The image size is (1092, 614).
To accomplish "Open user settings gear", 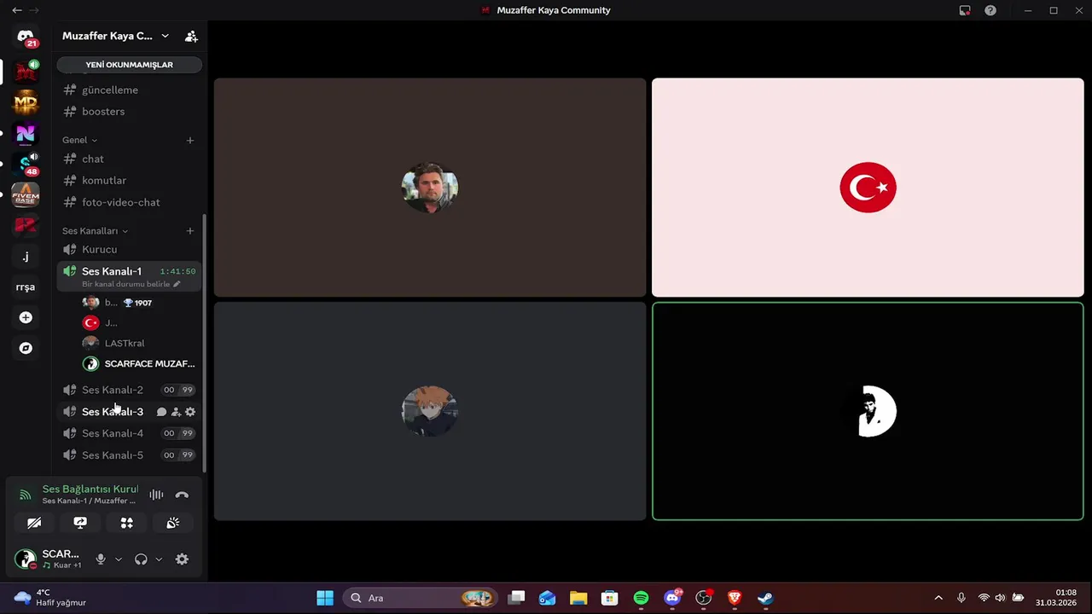I will click(182, 559).
